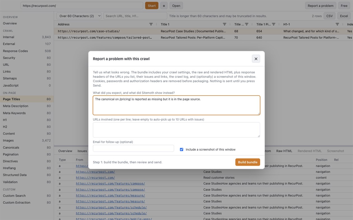This screenshot has height=220, width=353.
Task: Open H2 section in sidebar
Action: pyautogui.click(x=27, y=127)
